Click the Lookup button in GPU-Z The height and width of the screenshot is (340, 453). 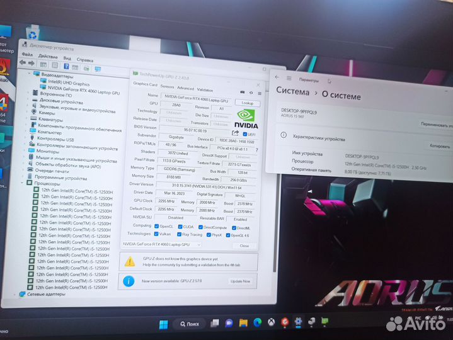click(x=248, y=103)
